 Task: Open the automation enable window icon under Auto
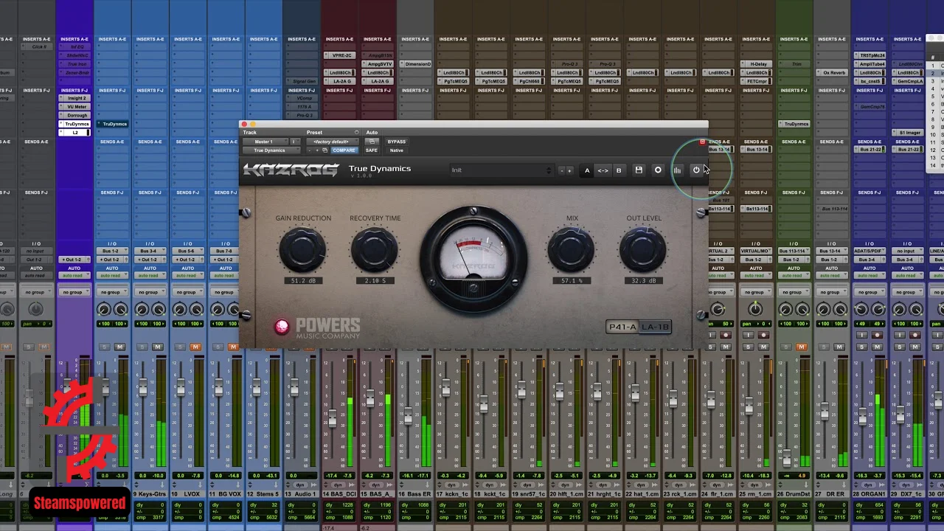tap(372, 142)
